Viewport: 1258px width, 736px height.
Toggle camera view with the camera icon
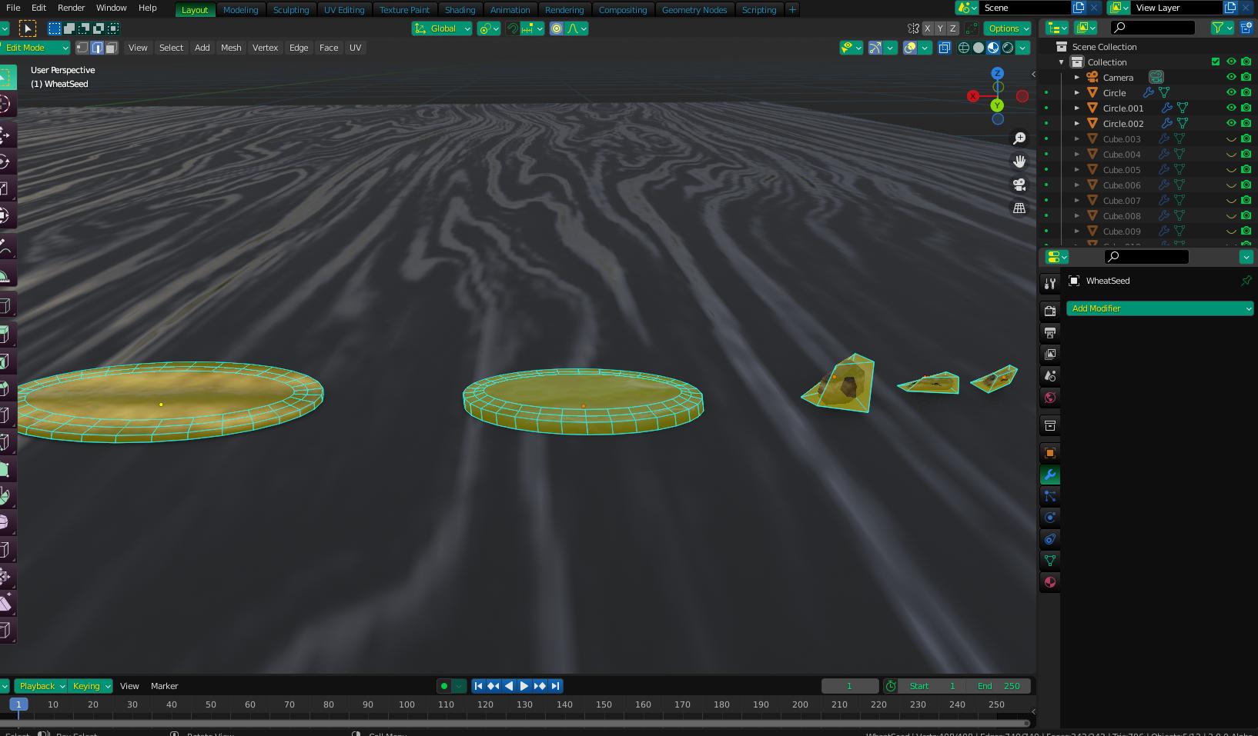pos(1019,185)
